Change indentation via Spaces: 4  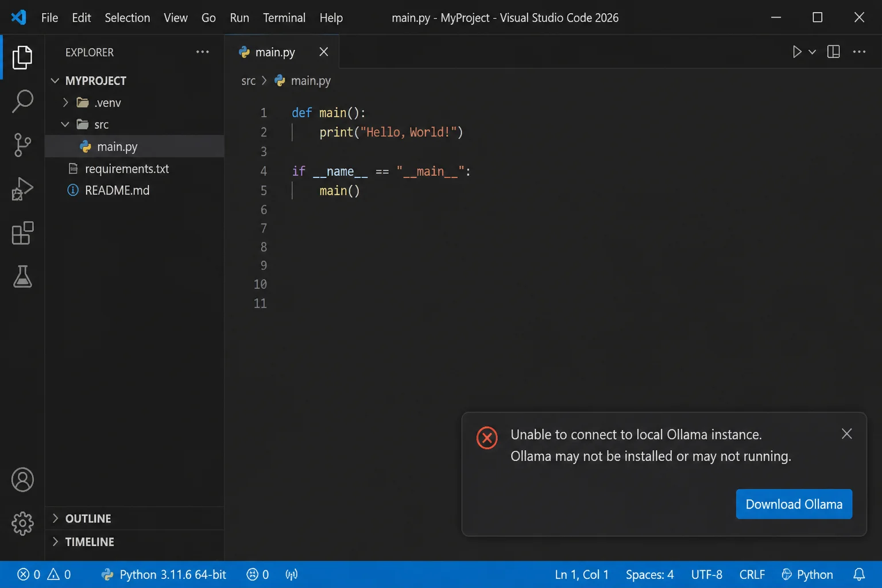(x=649, y=574)
